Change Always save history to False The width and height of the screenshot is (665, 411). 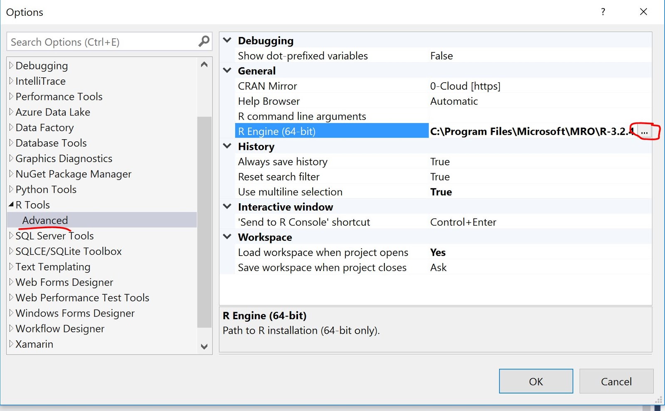(x=440, y=161)
